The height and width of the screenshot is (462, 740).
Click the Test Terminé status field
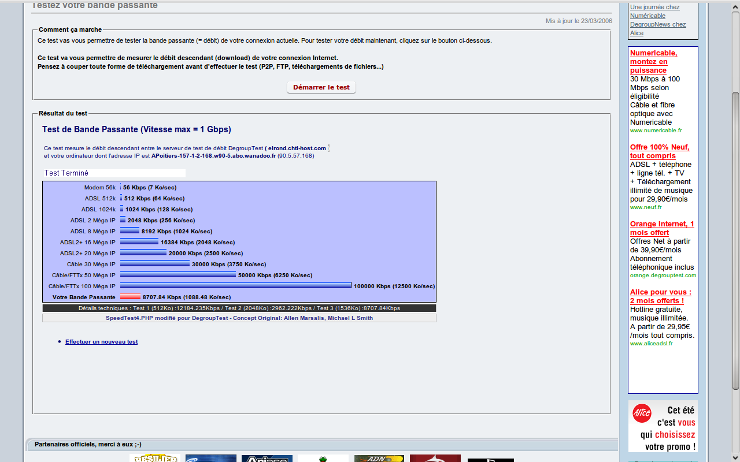click(x=114, y=173)
